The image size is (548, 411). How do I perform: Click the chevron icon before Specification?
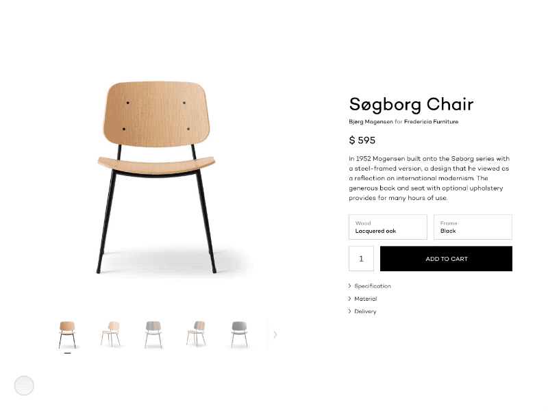click(350, 286)
